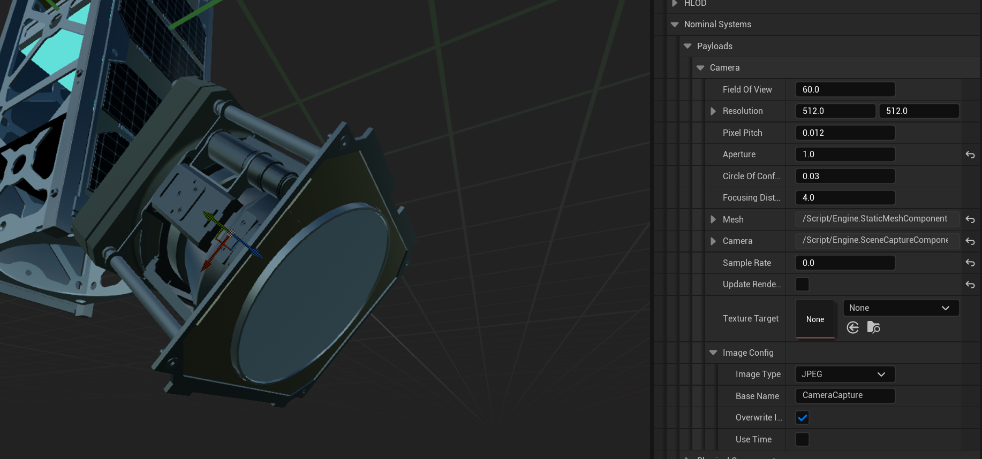This screenshot has width=982, height=459.
Task: Collapse the Payloads category
Action: click(x=688, y=46)
